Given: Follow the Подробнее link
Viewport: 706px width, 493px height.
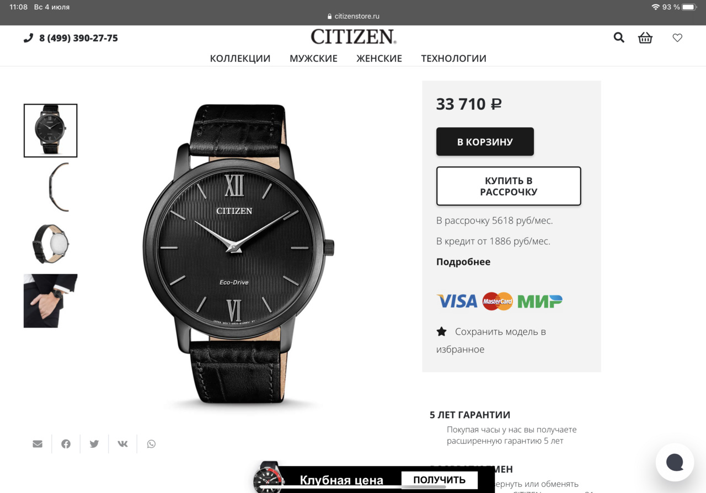Looking at the screenshot, I should (463, 262).
